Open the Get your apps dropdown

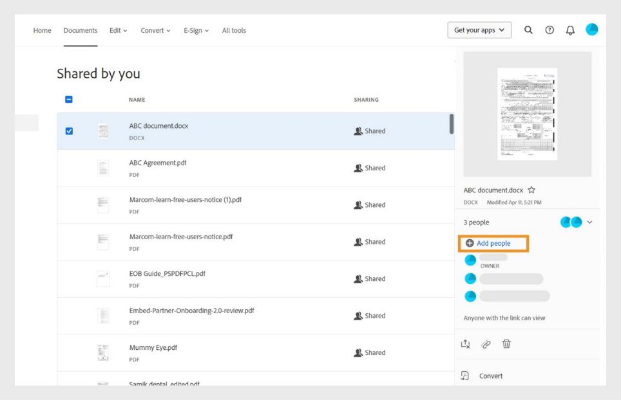479,30
